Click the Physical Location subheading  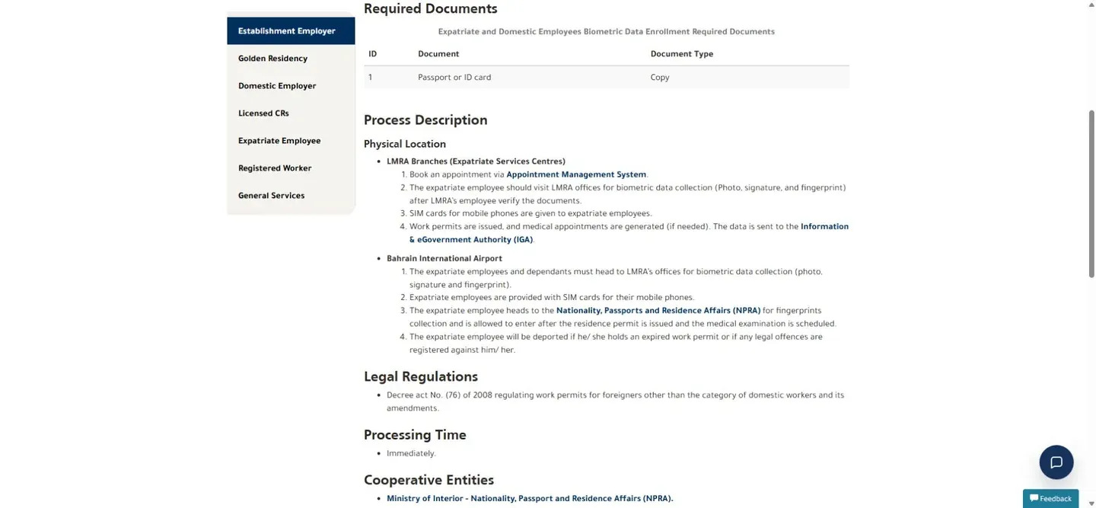pos(405,144)
